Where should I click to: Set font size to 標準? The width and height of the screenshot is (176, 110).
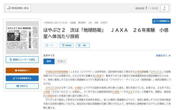pyautogui.click(x=49, y=61)
